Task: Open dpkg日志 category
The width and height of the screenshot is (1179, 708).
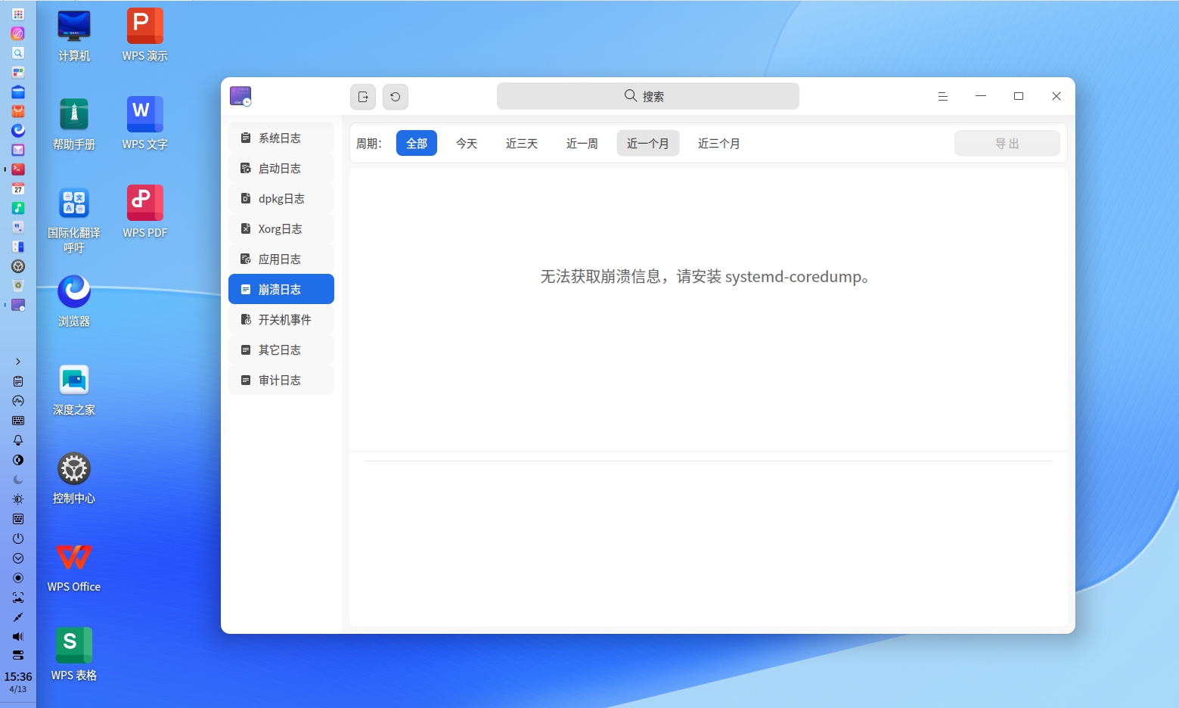Action: (281, 198)
